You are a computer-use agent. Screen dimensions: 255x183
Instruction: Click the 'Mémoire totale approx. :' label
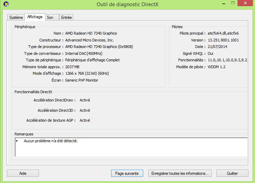(x=43, y=67)
